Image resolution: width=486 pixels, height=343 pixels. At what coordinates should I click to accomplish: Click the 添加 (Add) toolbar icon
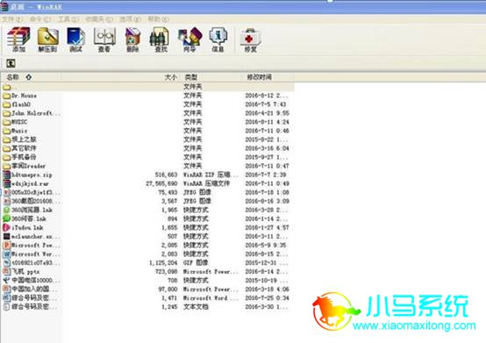pyautogui.click(x=18, y=39)
